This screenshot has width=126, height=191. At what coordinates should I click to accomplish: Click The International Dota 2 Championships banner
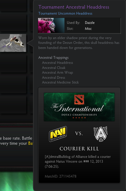(79, 107)
